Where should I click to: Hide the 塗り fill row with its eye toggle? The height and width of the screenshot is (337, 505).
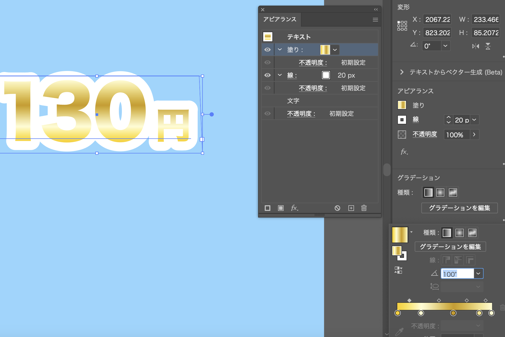point(267,50)
